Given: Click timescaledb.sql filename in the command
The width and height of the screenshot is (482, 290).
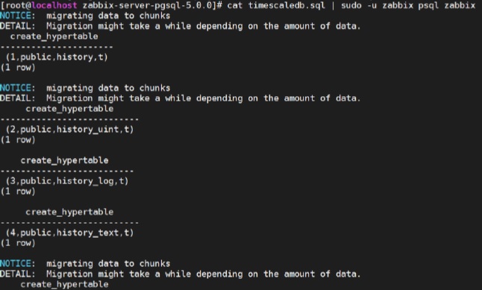Looking at the screenshot, I should [x=287, y=5].
